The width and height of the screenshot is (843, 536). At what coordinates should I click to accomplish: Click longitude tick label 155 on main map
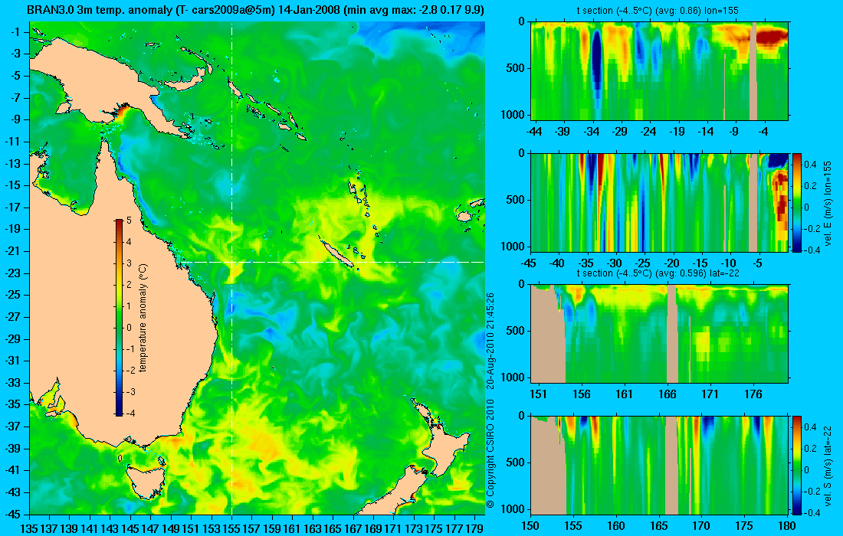click(231, 529)
